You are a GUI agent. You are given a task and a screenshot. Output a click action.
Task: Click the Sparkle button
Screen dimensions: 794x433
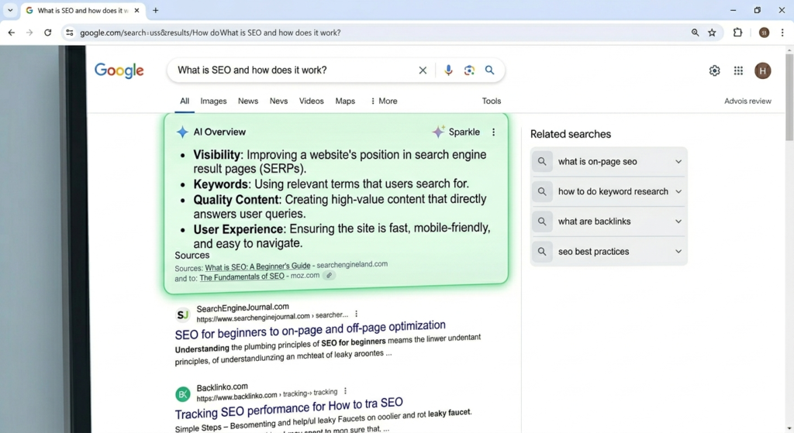pyautogui.click(x=456, y=132)
